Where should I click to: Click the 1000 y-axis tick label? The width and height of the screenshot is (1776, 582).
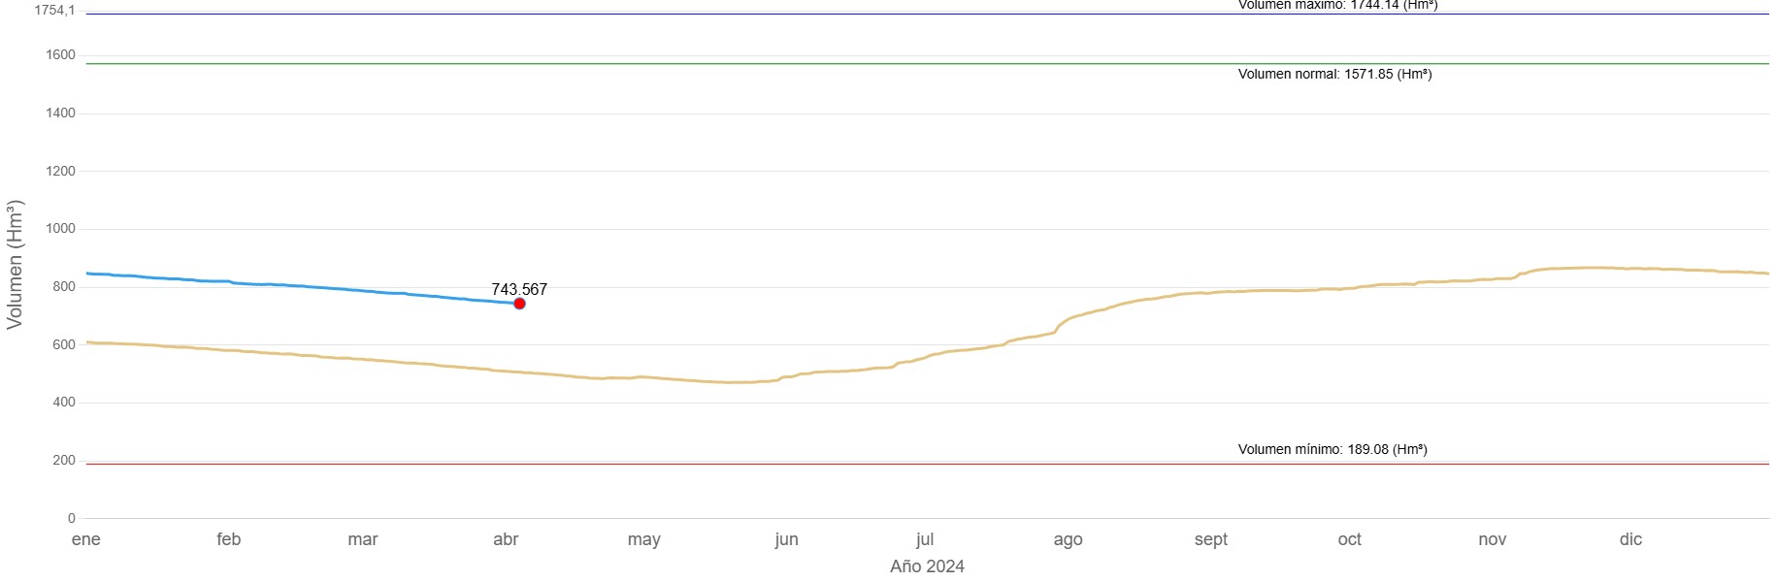click(x=60, y=229)
